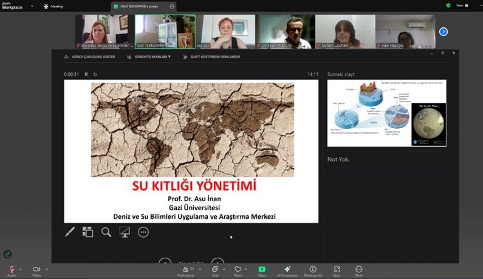Select Hale Hapoğlu video thumbnail

click(405, 32)
